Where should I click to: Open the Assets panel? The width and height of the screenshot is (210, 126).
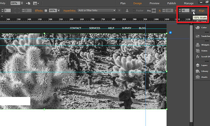click(202, 77)
